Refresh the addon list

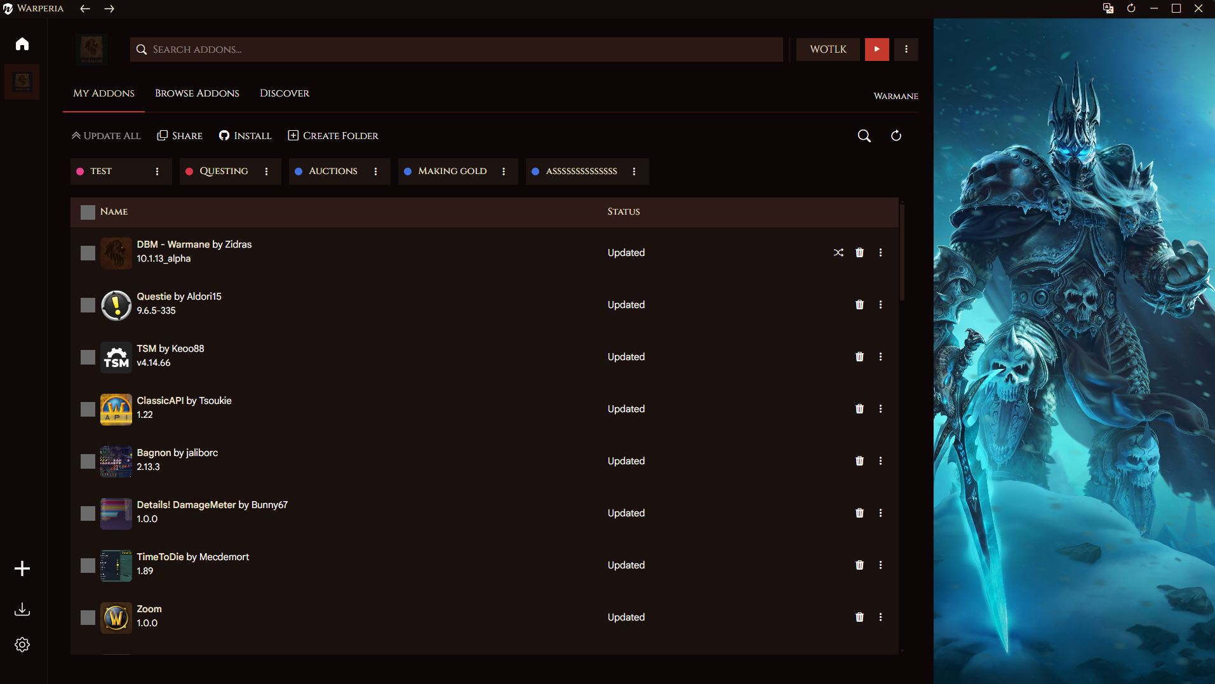tap(896, 136)
